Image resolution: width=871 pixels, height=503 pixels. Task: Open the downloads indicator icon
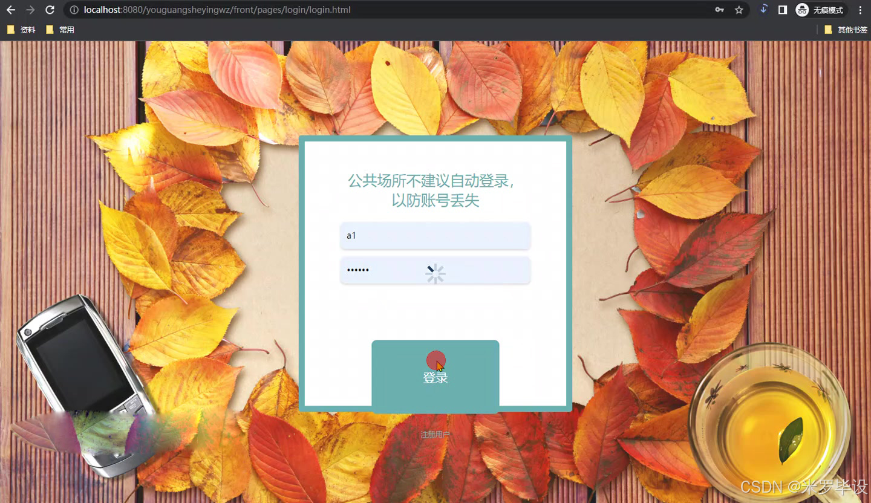coord(764,10)
